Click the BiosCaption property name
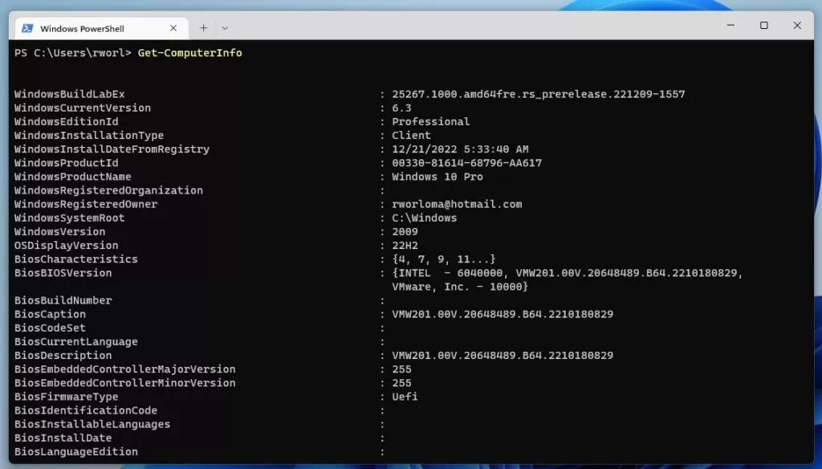Viewport: 822px width, 469px height. point(50,314)
